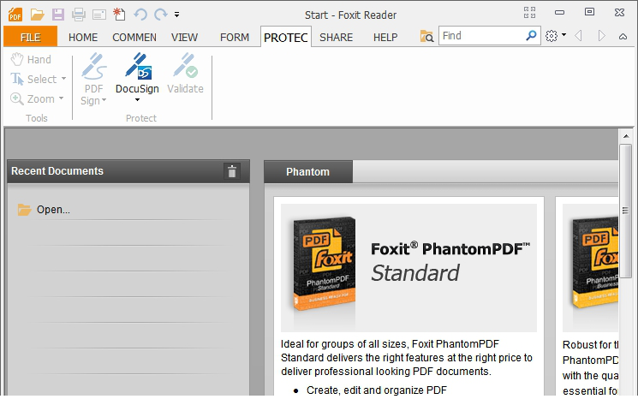
Task: Switch to the COMMENT tab
Action: pos(134,38)
